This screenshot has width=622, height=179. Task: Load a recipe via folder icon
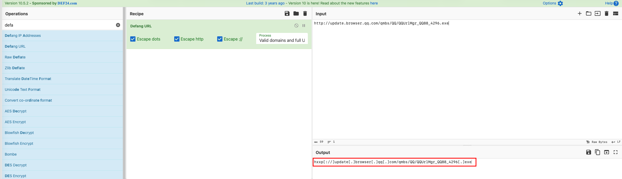tap(296, 13)
